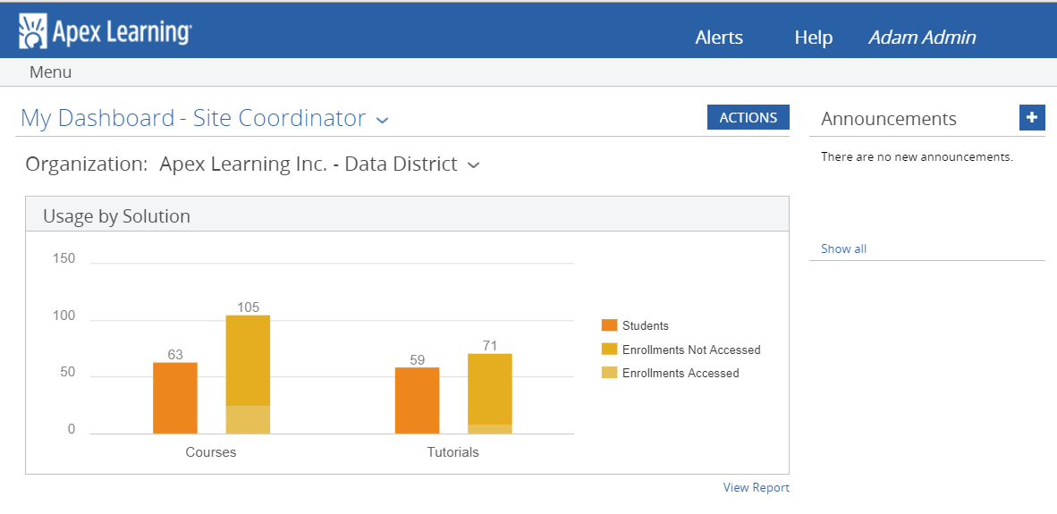Viewport: 1057px width, 514px height.
Task: Select the Tutorials Students bar labeled 59
Action: [x=417, y=400]
